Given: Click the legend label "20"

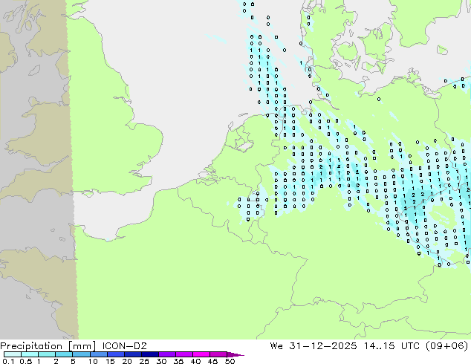Looking at the screenshot, I should pyautogui.click(x=127, y=361).
